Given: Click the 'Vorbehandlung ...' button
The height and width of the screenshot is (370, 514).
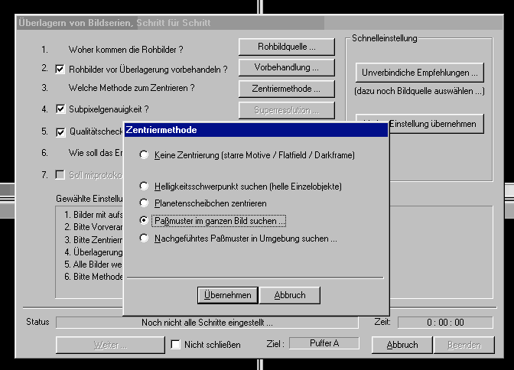Looking at the screenshot, I should 287,68.
